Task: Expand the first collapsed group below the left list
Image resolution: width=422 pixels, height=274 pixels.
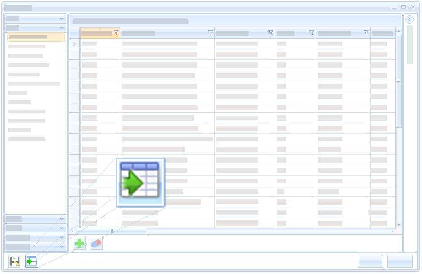Action: pos(62,219)
